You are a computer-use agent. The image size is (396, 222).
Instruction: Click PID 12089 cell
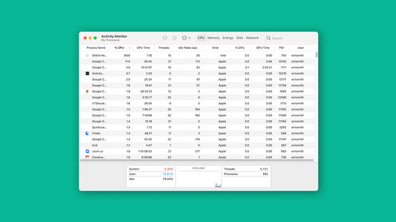(x=282, y=97)
